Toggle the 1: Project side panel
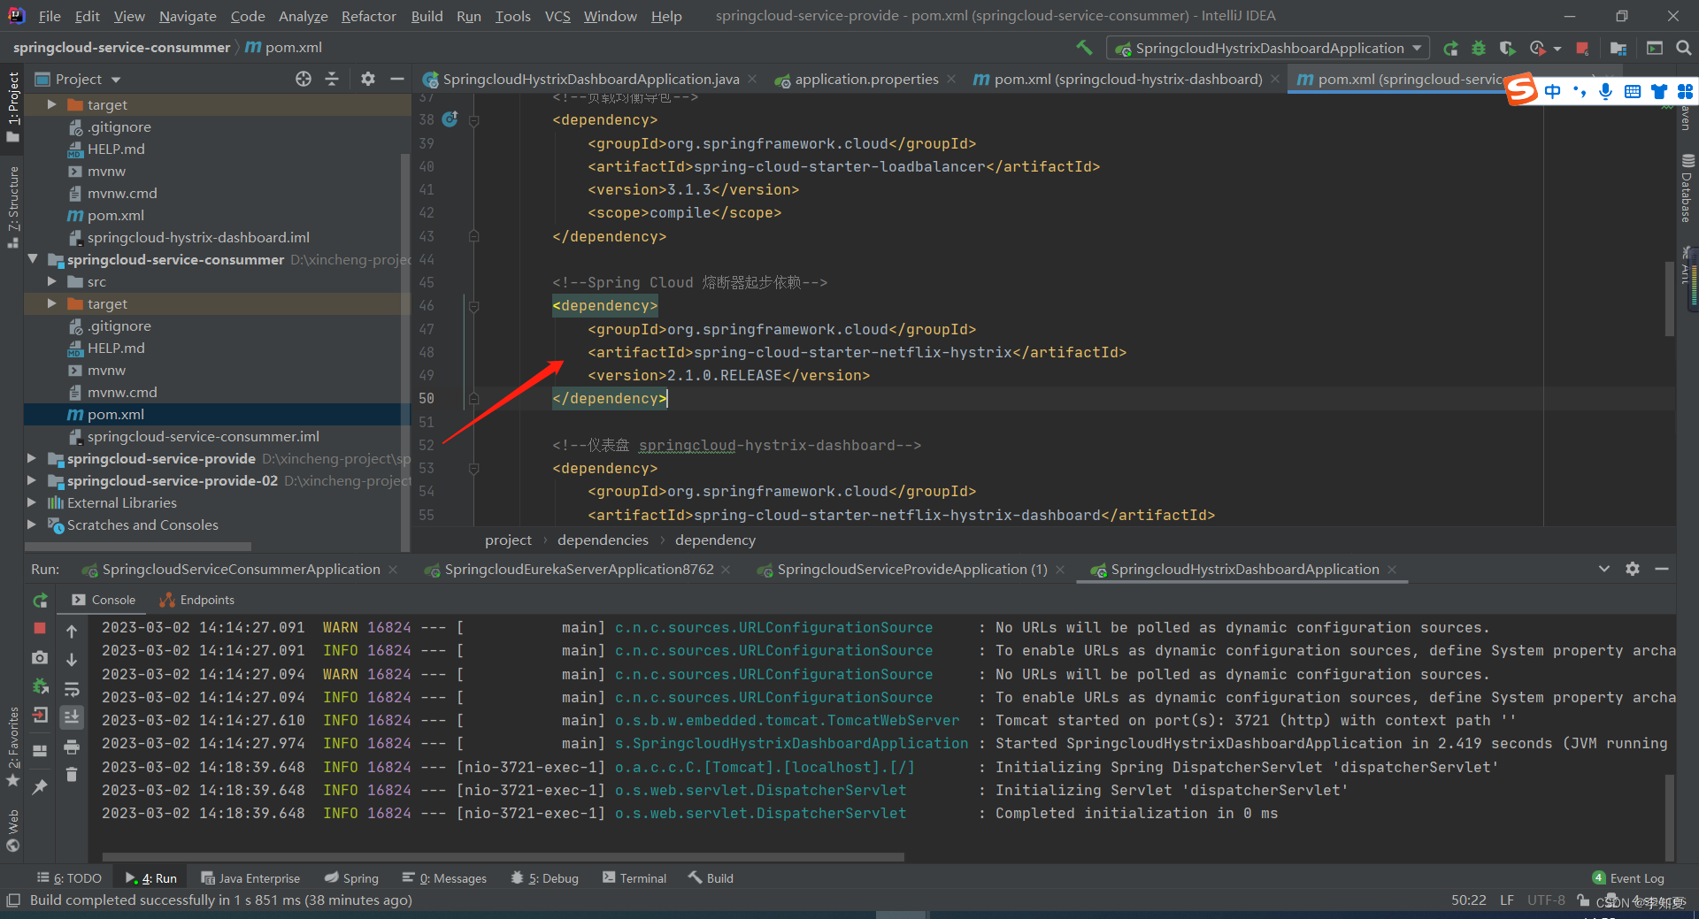This screenshot has height=919, width=1699. tap(12, 106)
